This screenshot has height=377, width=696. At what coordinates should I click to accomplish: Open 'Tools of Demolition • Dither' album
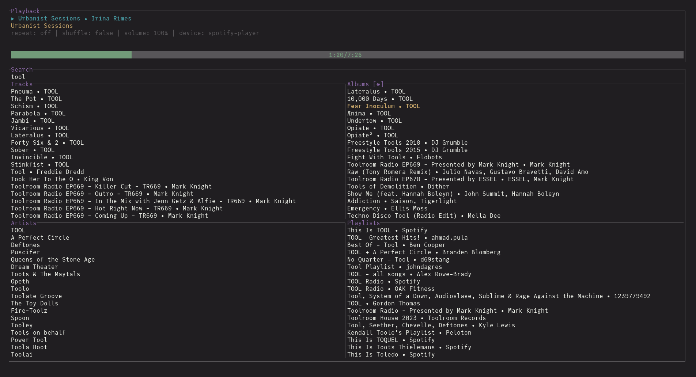[x=398, y=186]
